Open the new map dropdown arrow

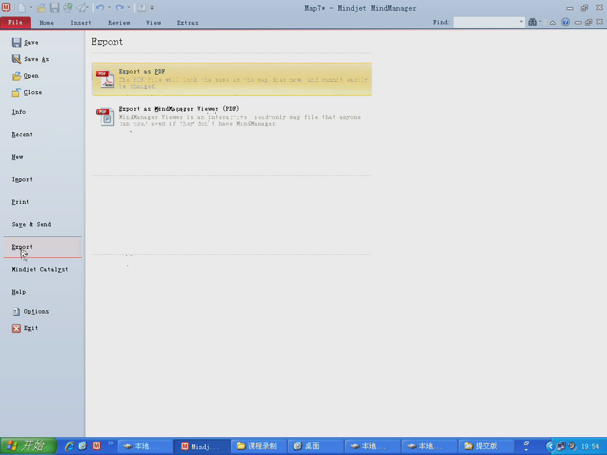(x=31, y=7)
